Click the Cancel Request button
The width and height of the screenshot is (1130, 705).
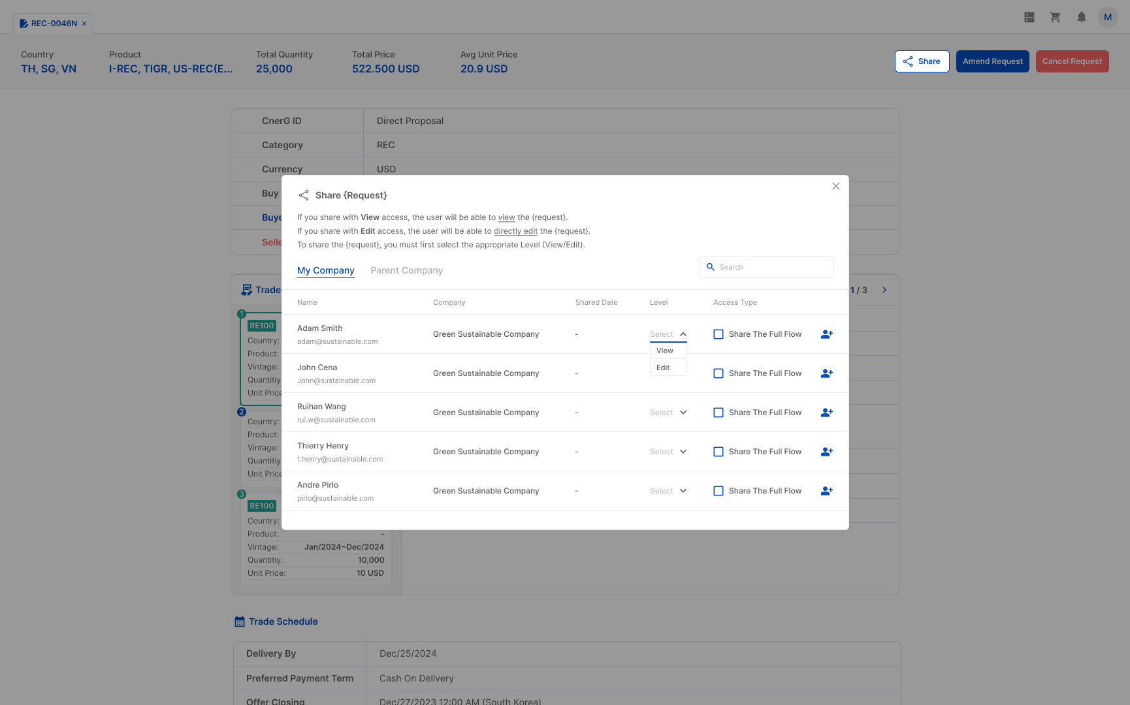point(1072,61)
